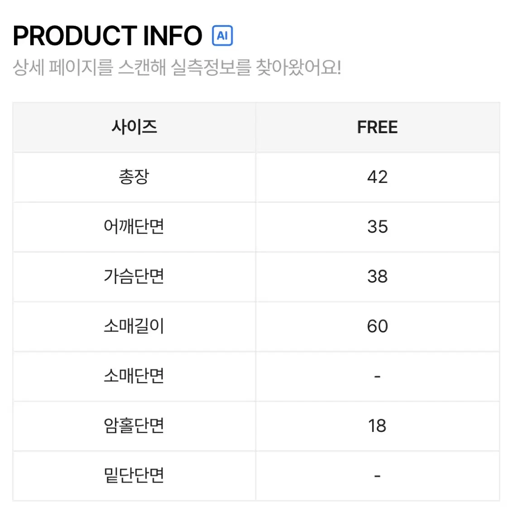Click the 소매길이 row label
The width and height of the screenshot is (513, 513).
134,326
